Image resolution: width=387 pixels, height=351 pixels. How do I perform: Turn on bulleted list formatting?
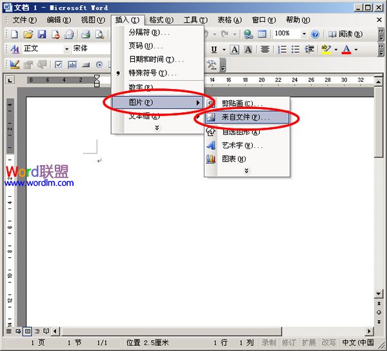tap(295, 50)
